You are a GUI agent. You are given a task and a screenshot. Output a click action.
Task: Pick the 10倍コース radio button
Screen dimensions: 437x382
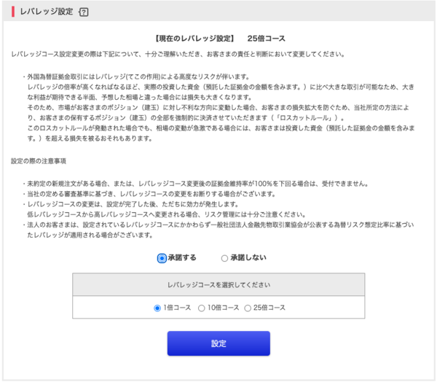tap(200, 308)
